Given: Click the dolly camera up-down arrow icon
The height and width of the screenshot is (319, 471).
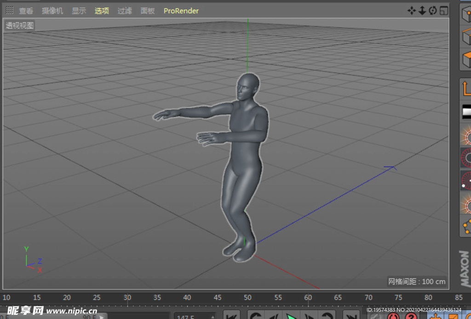Looking at the screenshot, I should pyautogui.click(x=422, y=11).
